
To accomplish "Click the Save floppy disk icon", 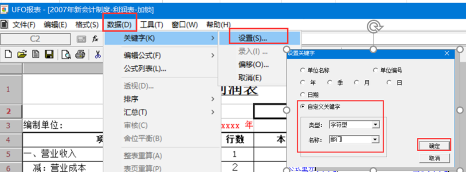I will click(x=49, y=55).
